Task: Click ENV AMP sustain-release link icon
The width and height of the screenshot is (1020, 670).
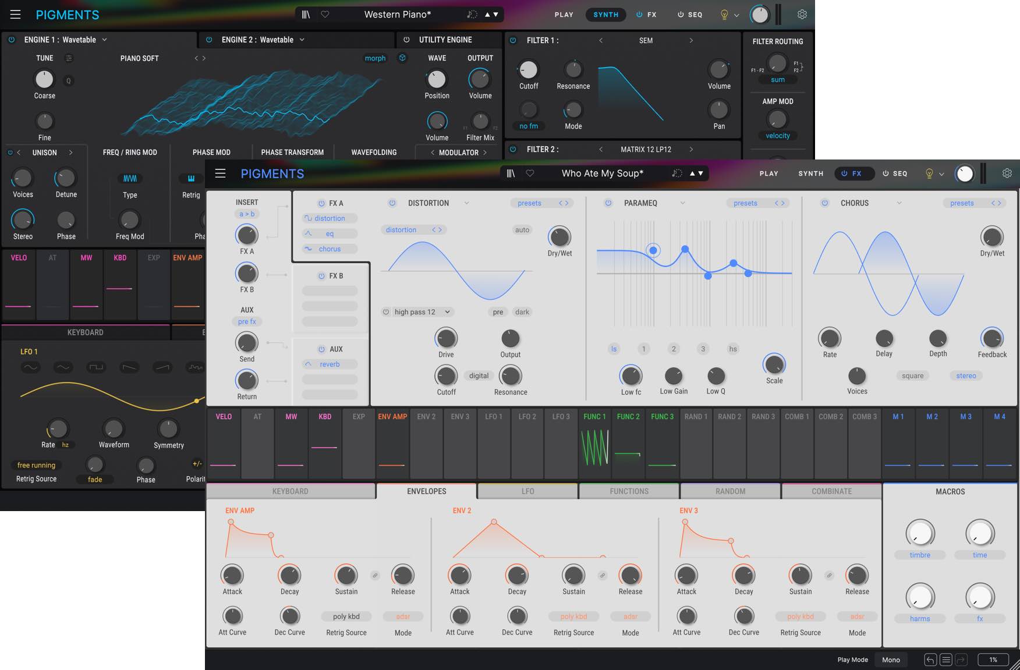Action: click(x=375, y=576)
